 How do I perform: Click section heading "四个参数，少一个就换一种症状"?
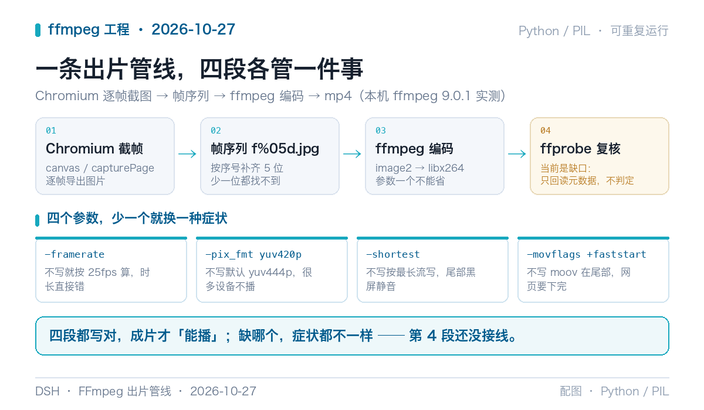[137, 219]
